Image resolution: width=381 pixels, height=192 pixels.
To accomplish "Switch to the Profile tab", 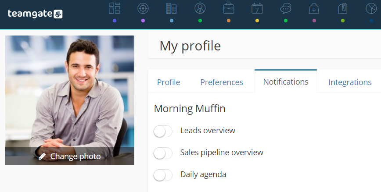I will pos(169,82).
